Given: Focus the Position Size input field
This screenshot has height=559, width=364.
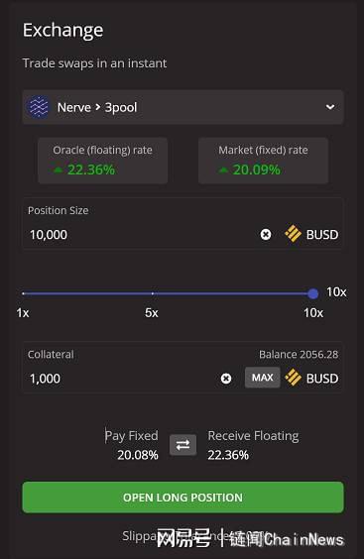Looking at the screenshot, I should click(143, 235).
